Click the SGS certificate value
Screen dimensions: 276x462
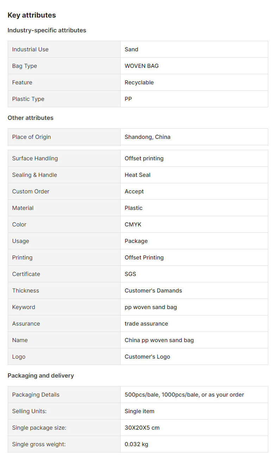coord(130,274)
